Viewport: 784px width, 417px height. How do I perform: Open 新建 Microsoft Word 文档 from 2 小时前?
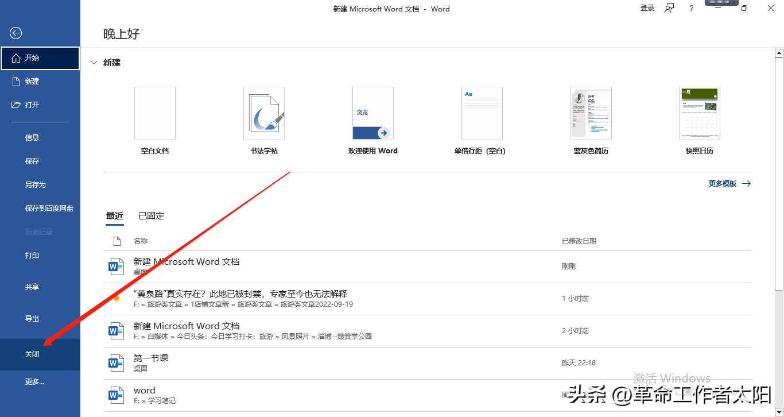[x=427, y=331]
